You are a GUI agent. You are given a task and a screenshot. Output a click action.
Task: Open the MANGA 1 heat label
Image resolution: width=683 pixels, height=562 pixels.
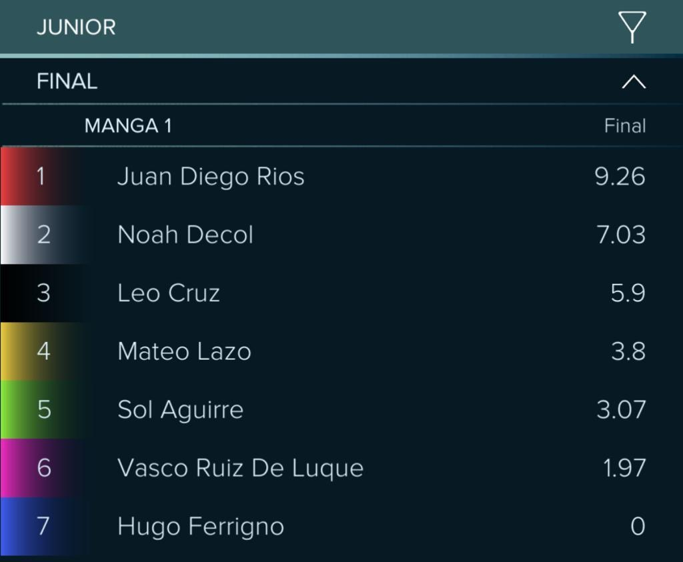129,126
